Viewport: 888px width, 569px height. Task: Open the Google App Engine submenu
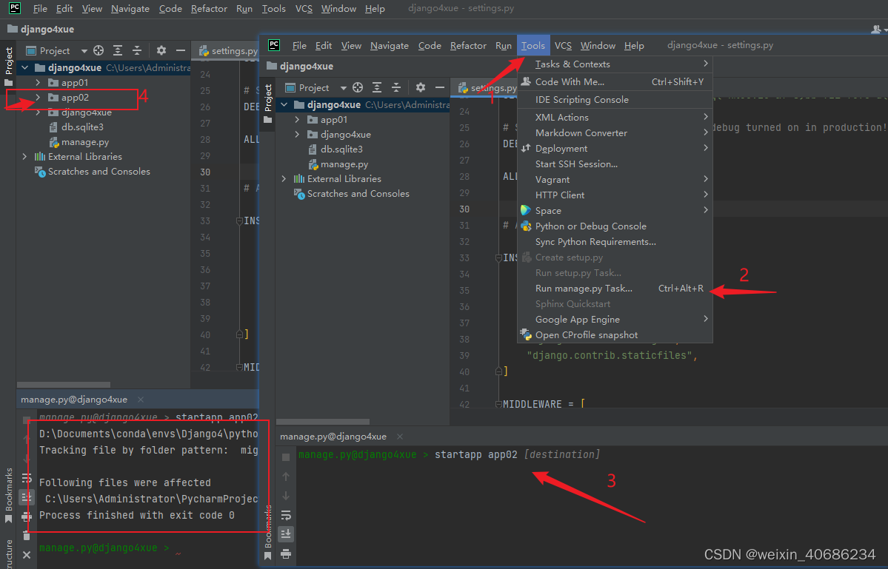coord(615,320)
